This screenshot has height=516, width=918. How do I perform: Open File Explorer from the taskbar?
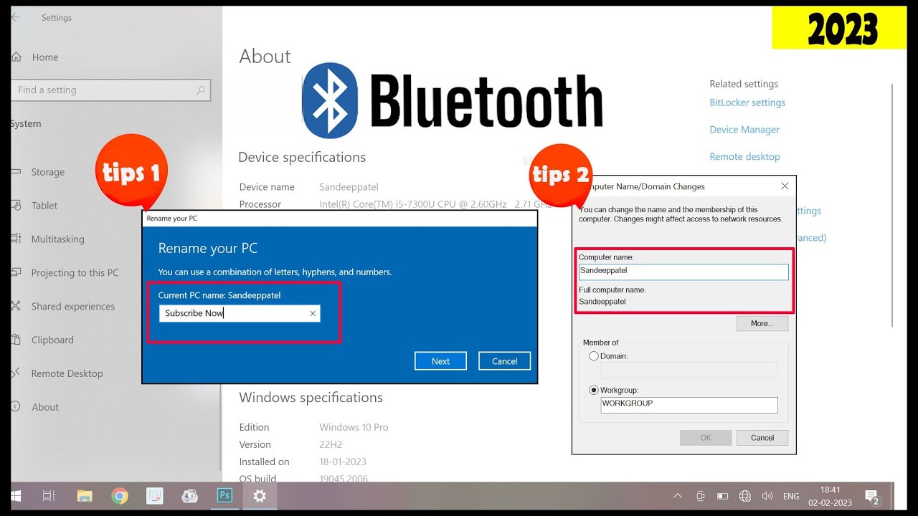tap(85, 496)
